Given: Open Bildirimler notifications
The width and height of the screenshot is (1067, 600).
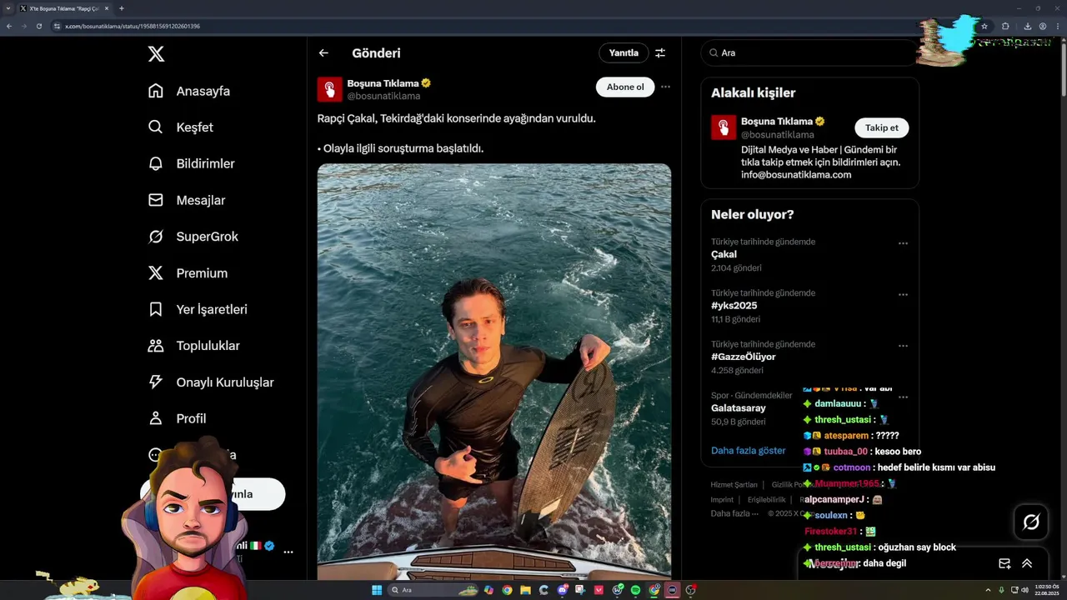Looking at the screenshot, I should [x=192, y=163].
